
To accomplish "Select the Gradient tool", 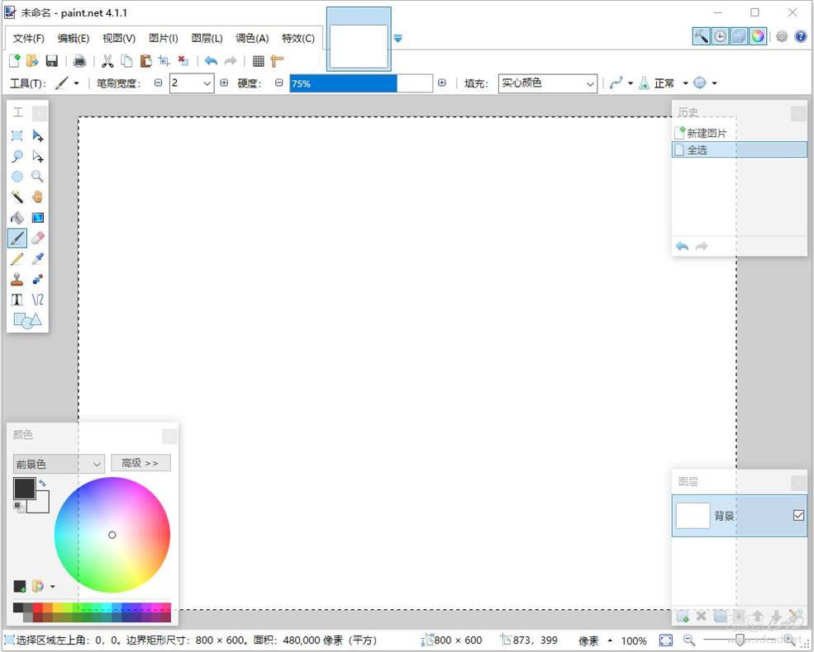I will point(37,218).
